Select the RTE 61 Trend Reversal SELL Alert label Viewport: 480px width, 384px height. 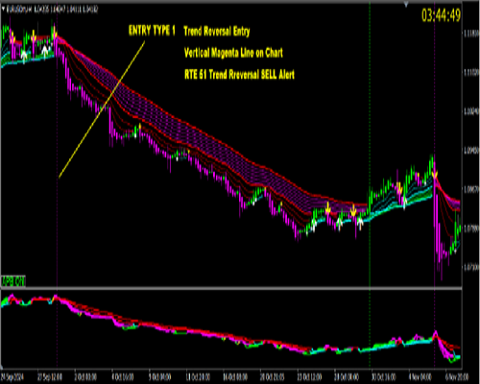coord(239,75)
